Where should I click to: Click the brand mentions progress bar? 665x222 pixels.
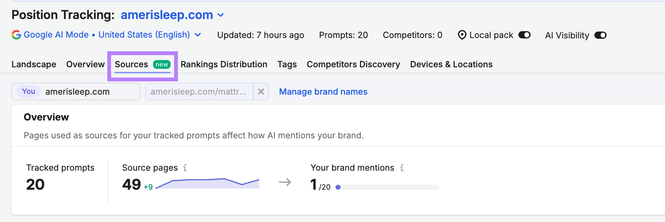[x=387, y=187]
